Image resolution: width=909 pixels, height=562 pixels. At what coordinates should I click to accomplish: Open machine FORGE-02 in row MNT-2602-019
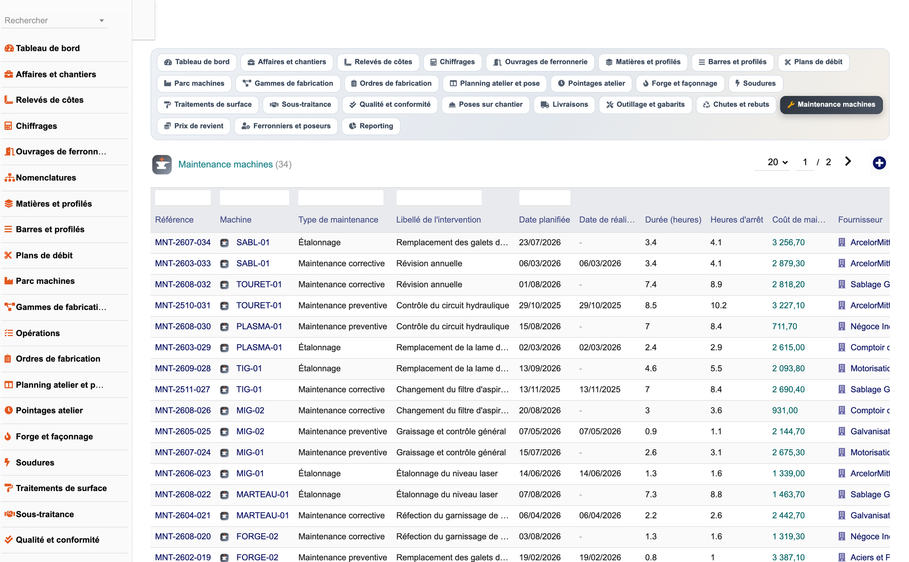point(257,557)
